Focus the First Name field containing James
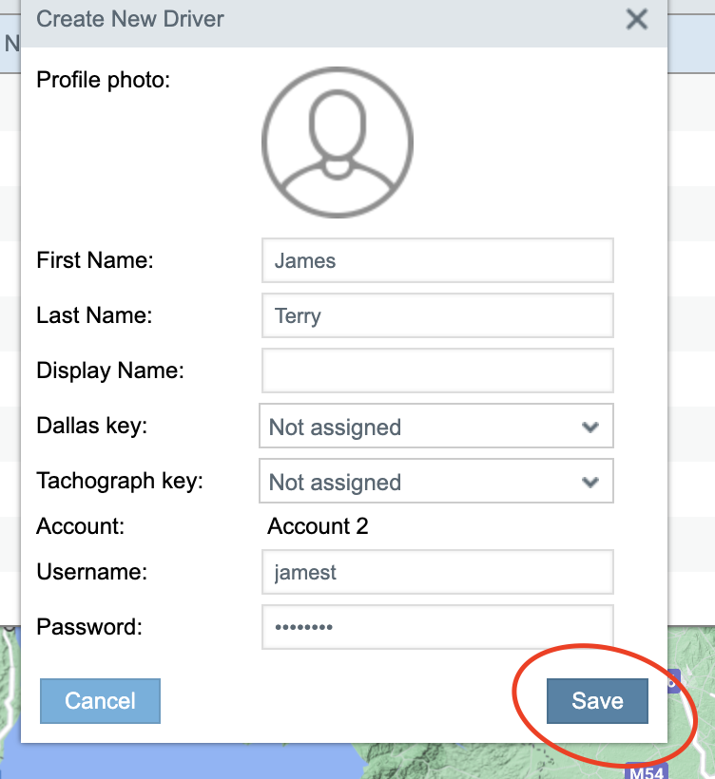 [437, 260]
